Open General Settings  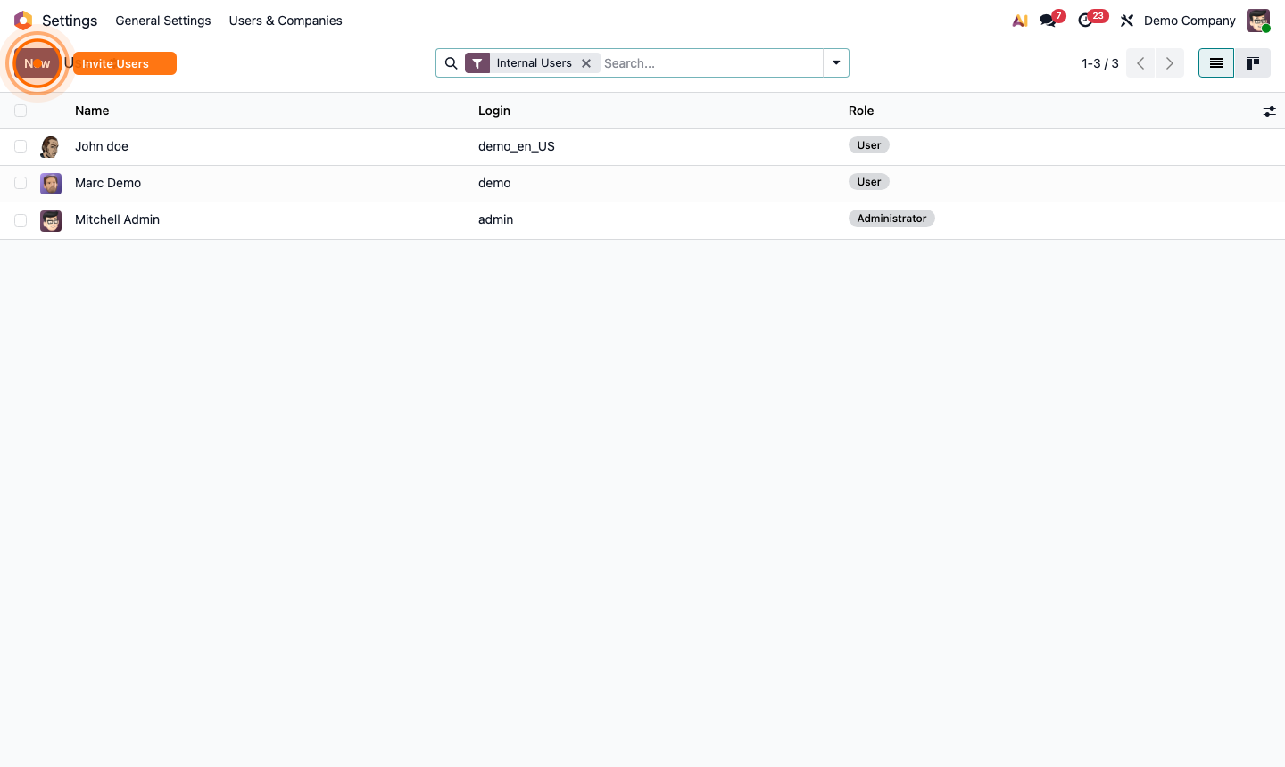(162, 20)
